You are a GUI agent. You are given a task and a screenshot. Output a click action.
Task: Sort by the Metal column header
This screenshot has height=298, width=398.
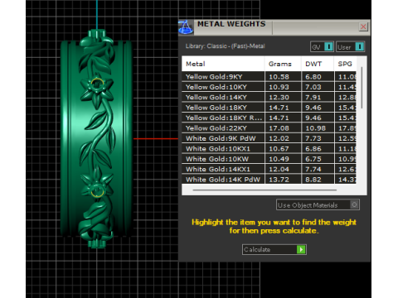223,64
